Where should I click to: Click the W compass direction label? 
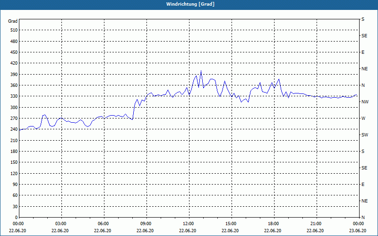(x=363, y=118)
